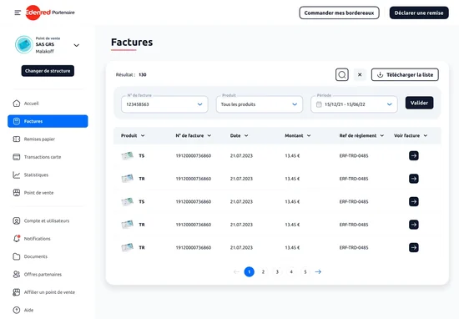Click the Affilier un point de vente icon
This screenshot has width=459, height=319.
pos(17,292)
